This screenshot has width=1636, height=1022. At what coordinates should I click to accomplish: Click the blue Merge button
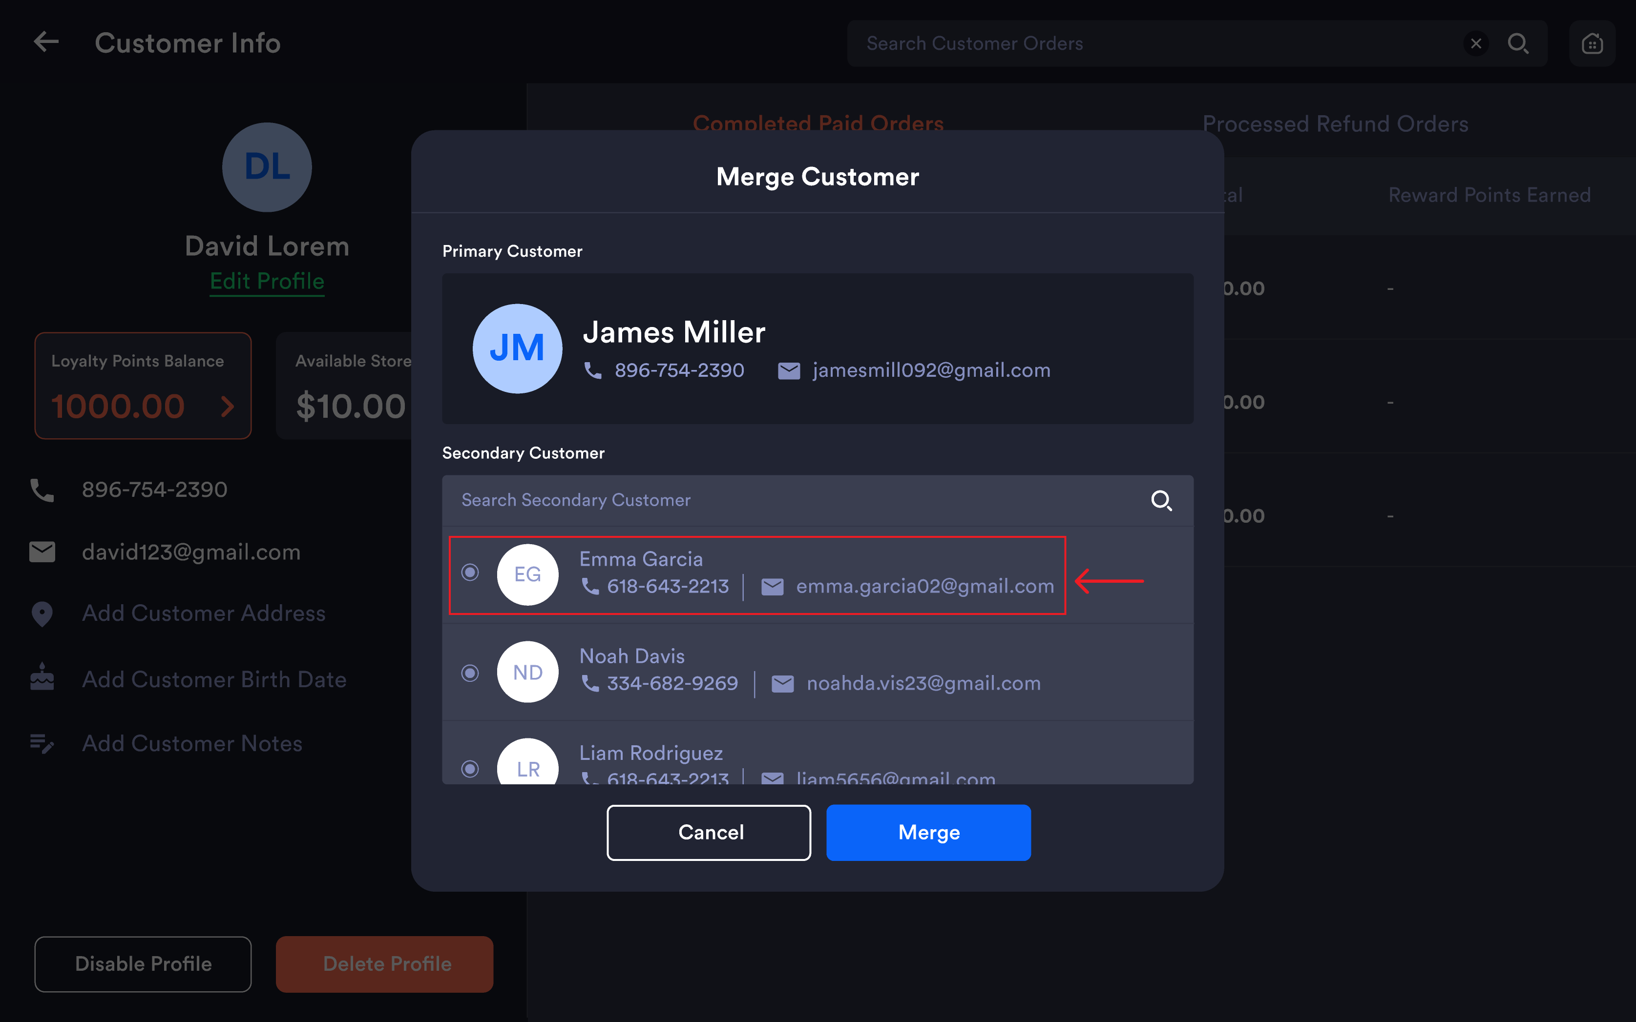[x=928, y=832]
